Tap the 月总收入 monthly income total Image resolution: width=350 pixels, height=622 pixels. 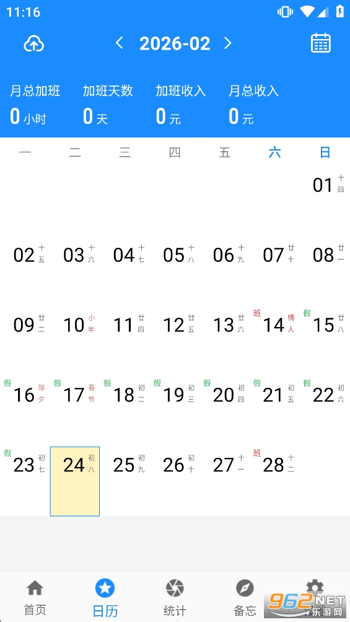(x=253, y=104)
